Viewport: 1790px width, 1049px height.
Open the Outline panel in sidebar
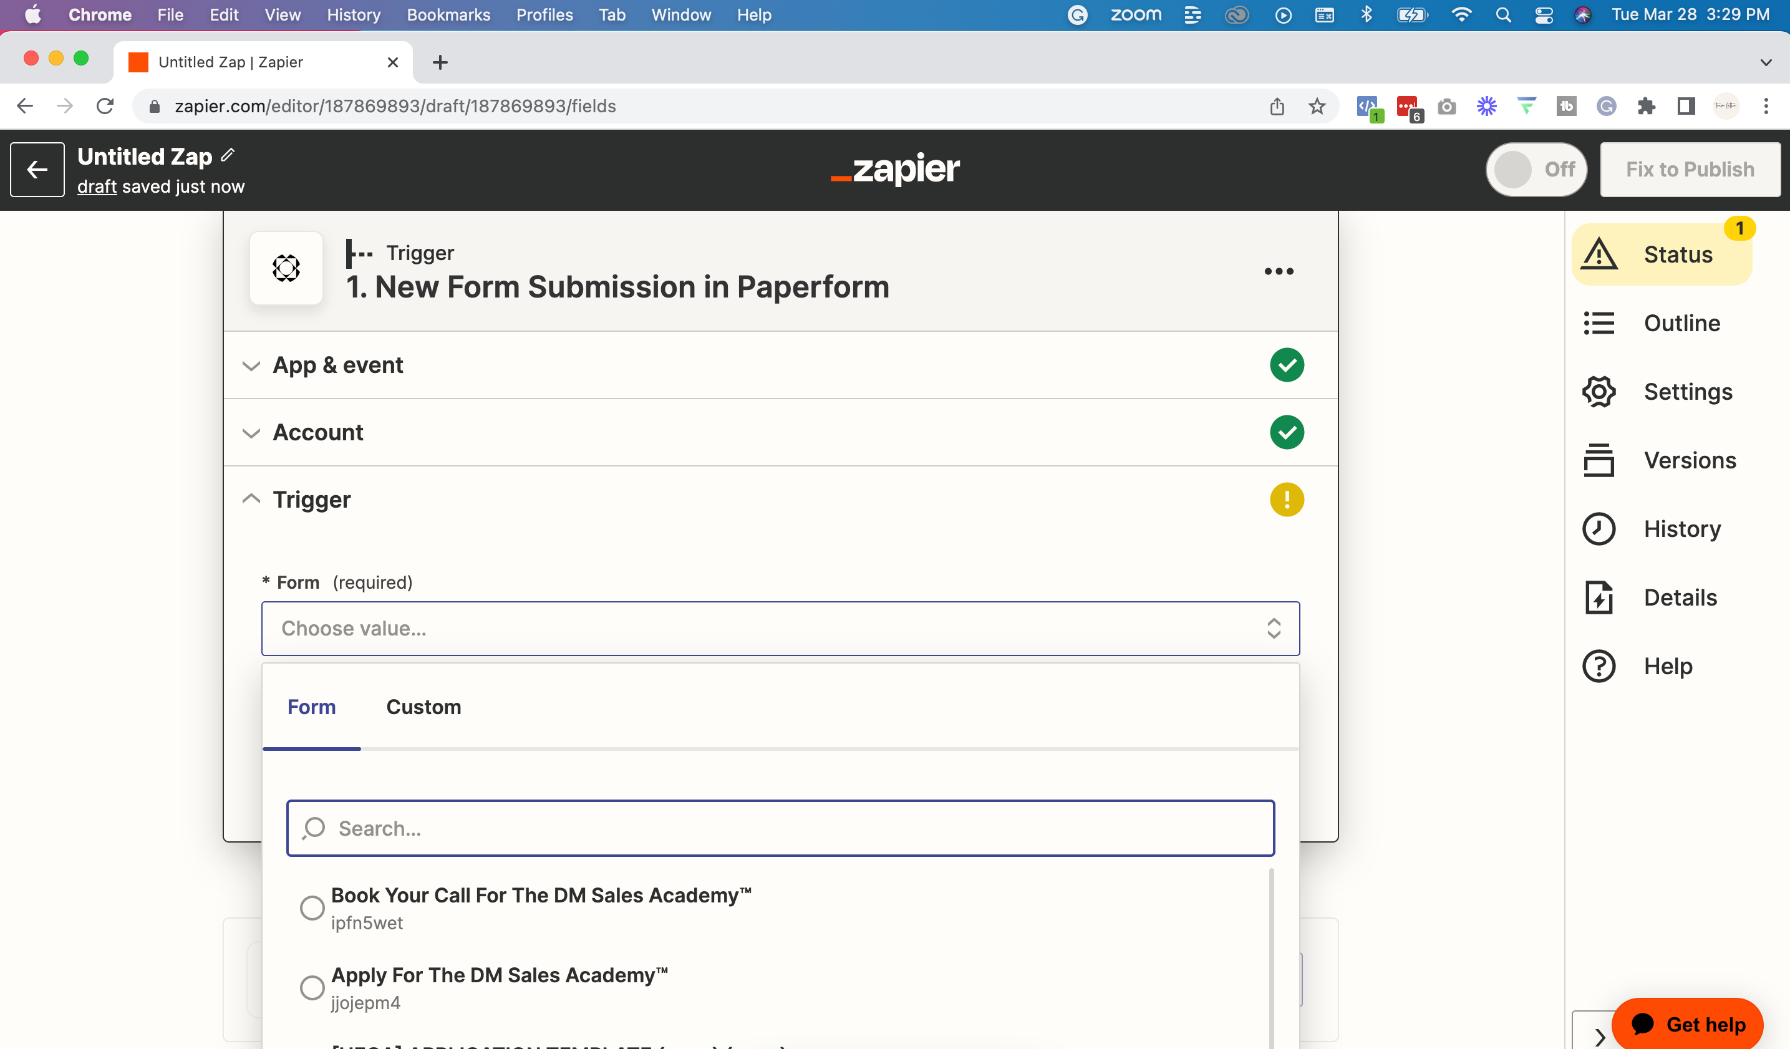coord(1652,323)
